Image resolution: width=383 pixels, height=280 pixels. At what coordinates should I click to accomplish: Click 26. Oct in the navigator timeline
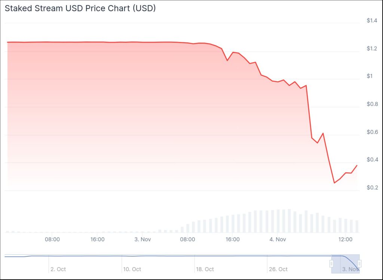(x=278, y=269)
